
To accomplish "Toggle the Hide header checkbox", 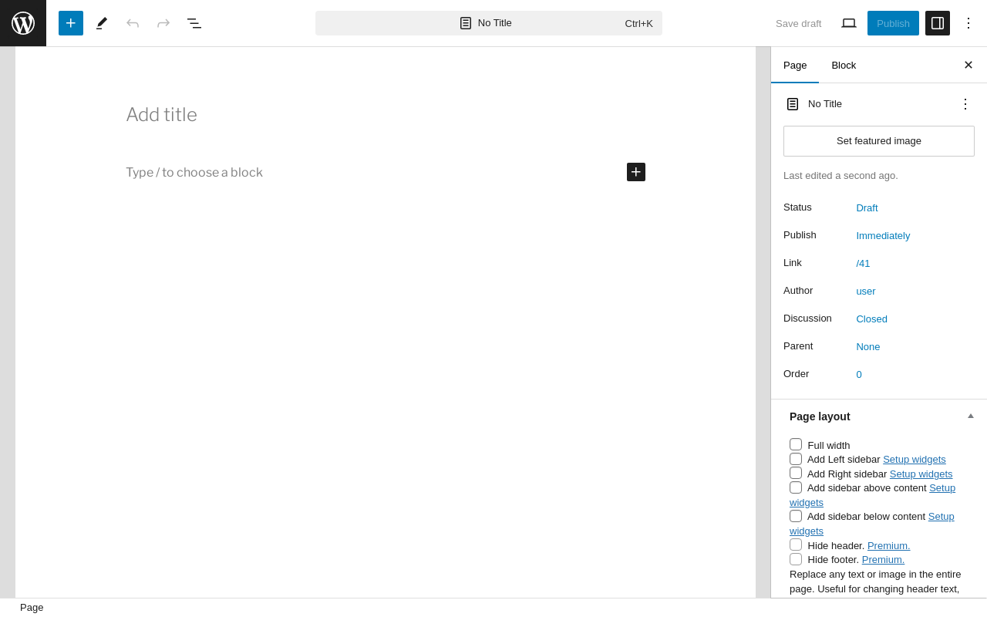I will click(x=796, y=545).
